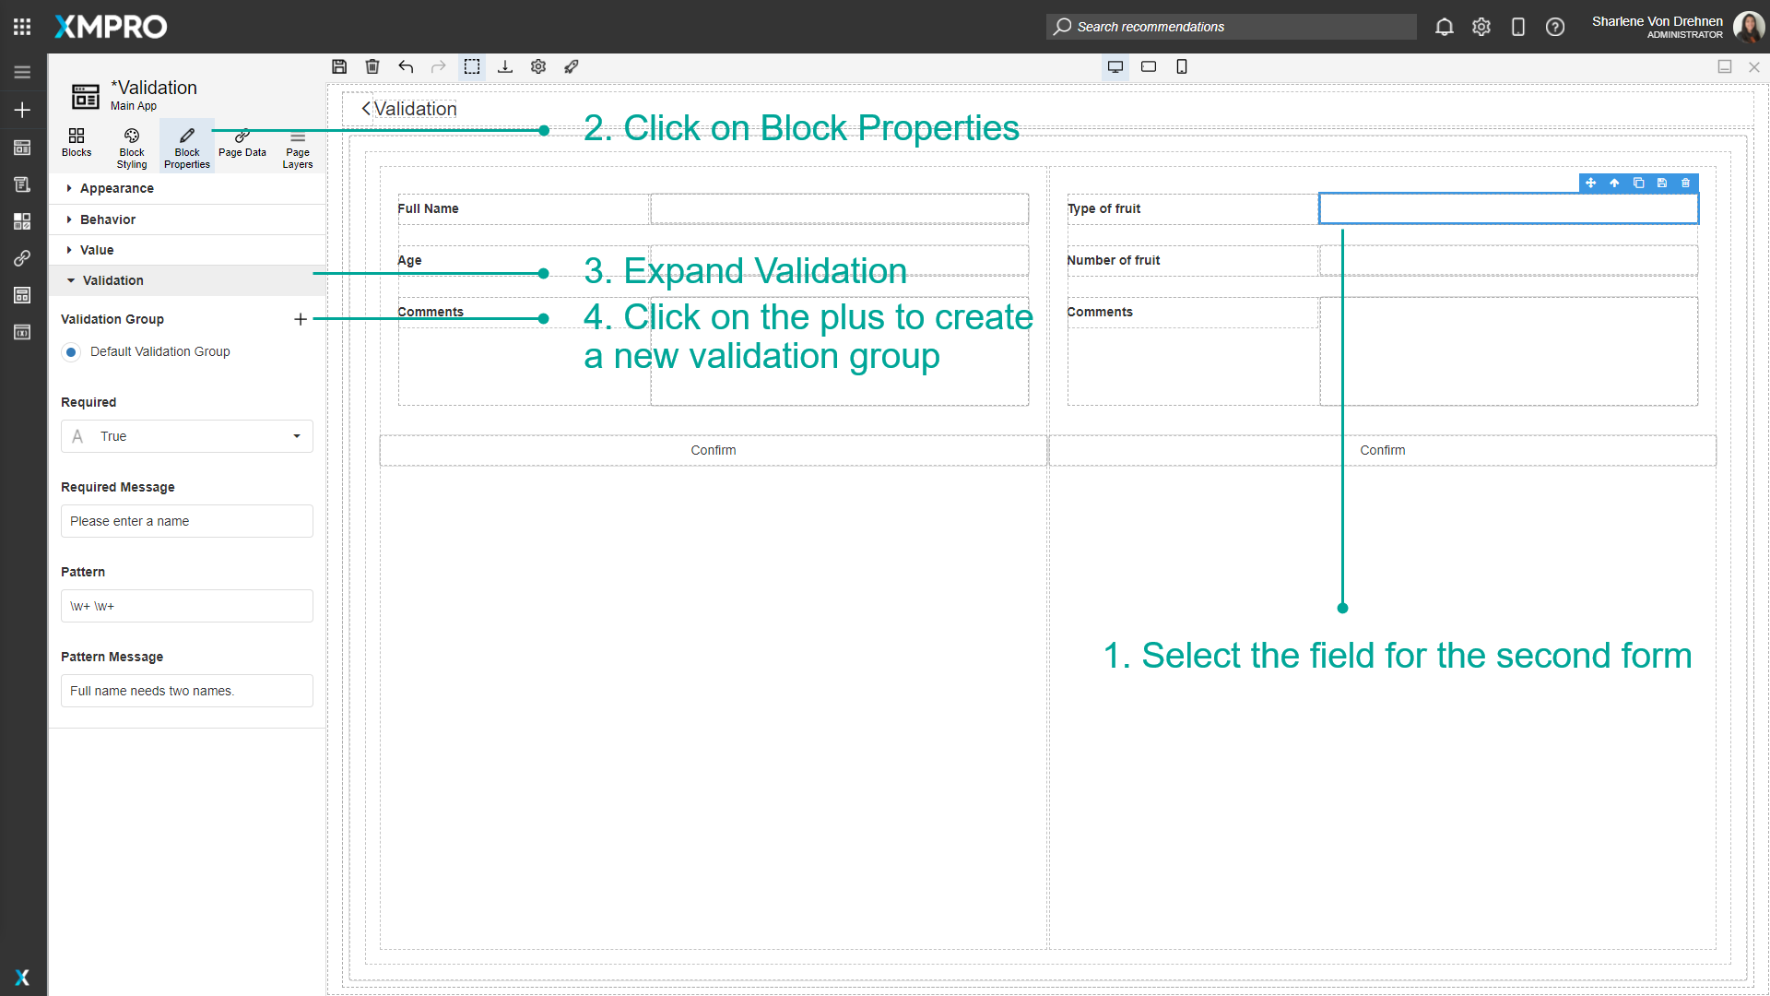The height and width of the screenshot is (996, 1770).
Task: Edit the Required Message input field
Action: 186,521
